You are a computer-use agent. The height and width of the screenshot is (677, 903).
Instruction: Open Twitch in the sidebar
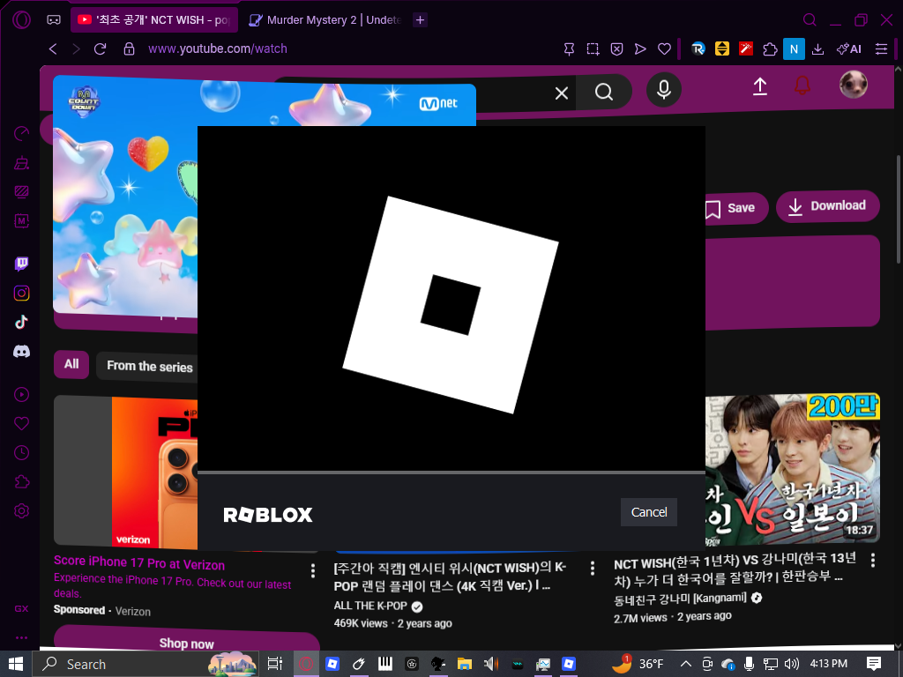[21, 264]
